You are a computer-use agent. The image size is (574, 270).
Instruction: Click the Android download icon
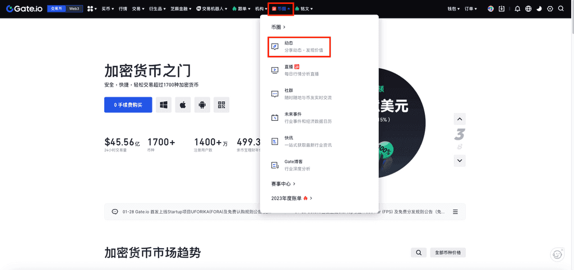click(x=202, y=105)
